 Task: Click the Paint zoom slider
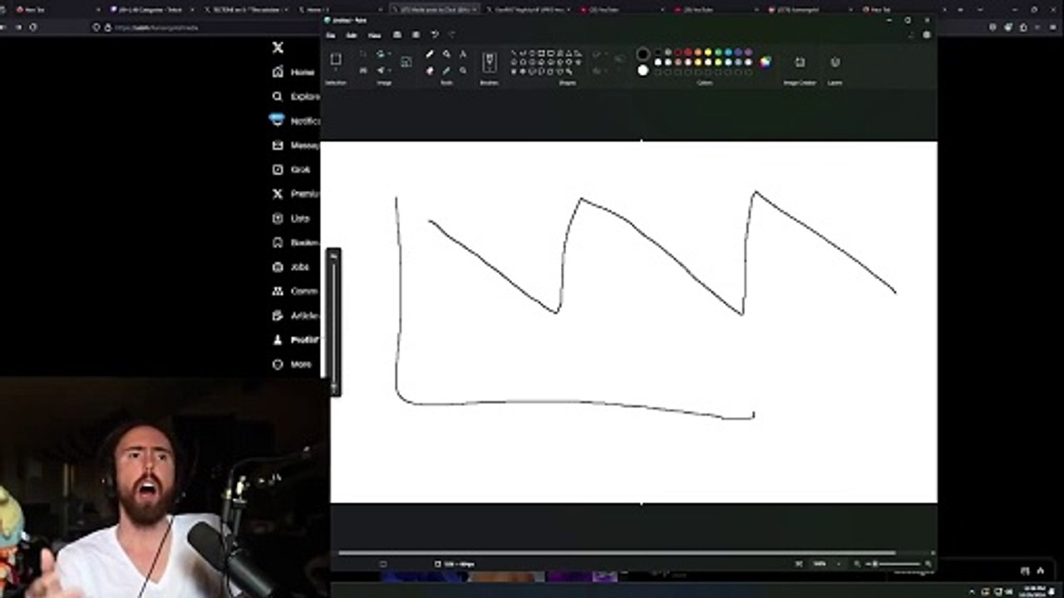click(894, 564)
